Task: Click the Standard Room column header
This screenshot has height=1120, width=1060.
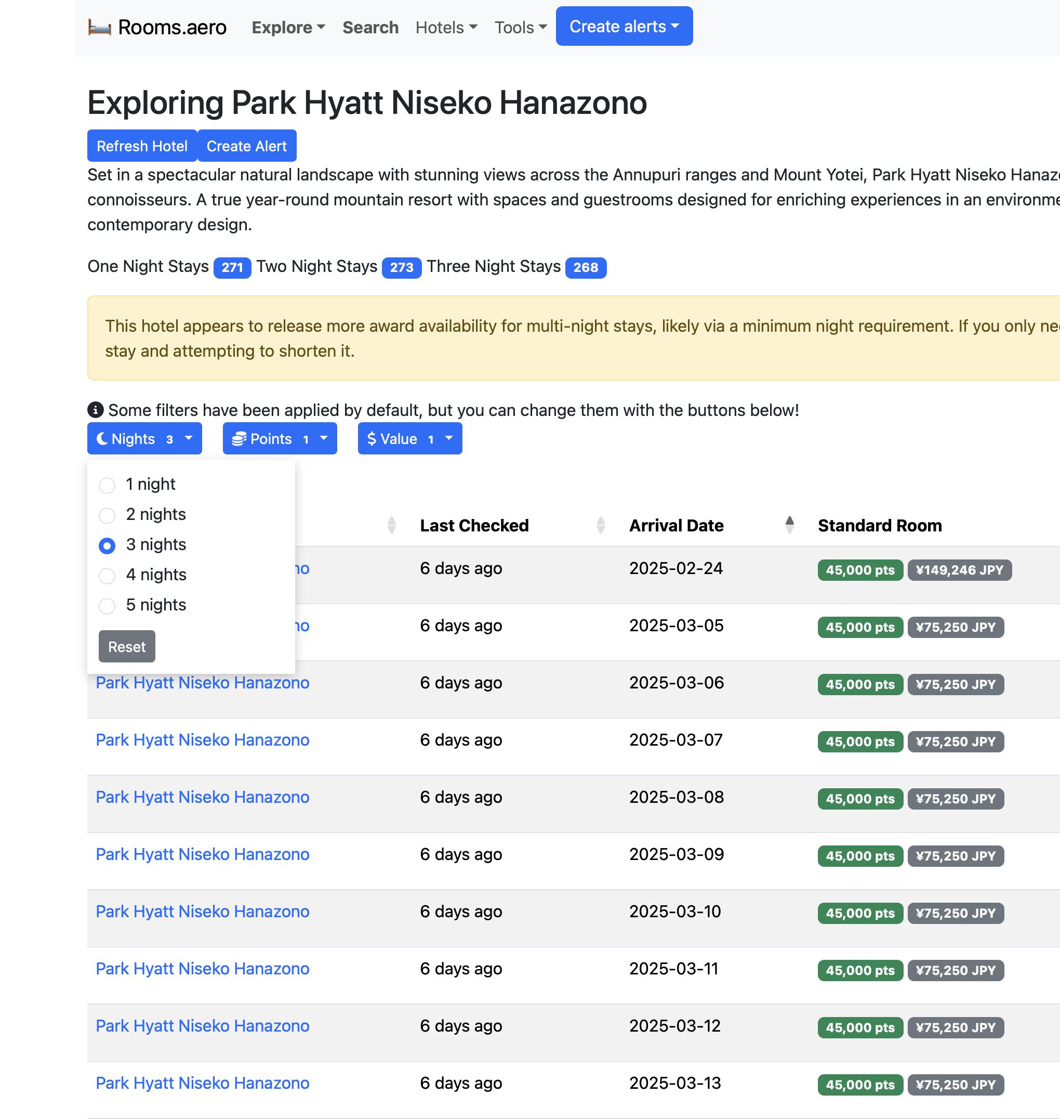Action: pyautogui.click(x=880, y=525)
